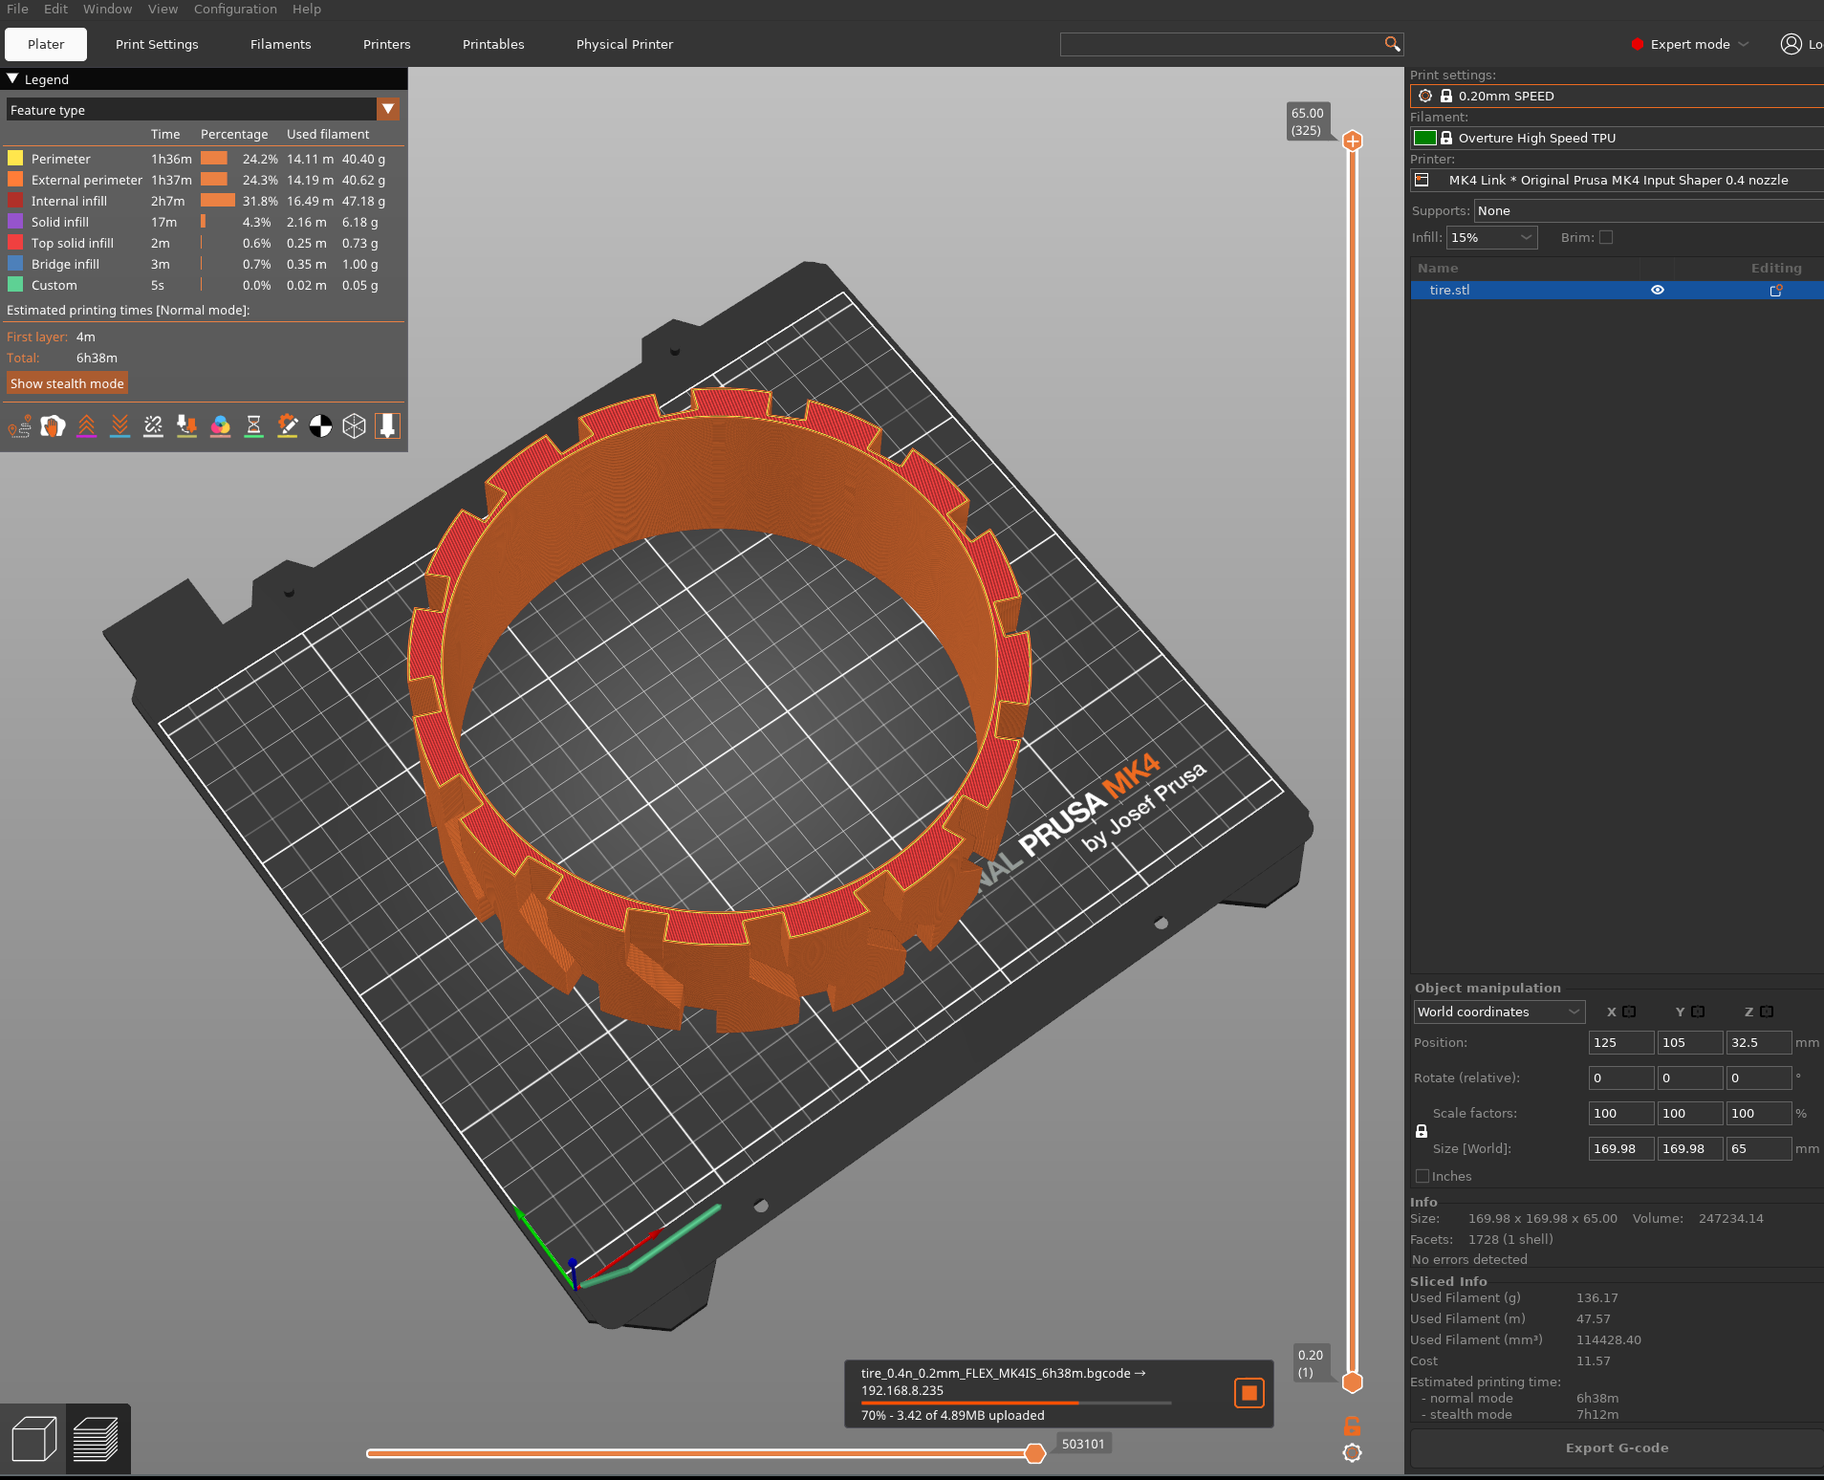1824x1480 pixels.
Task: Open the Infill percentage dropdown
Action: tap(1490, 236)
